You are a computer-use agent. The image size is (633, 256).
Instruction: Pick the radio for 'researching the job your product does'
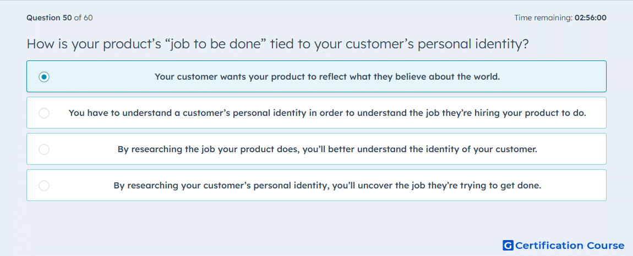point(44,149)
